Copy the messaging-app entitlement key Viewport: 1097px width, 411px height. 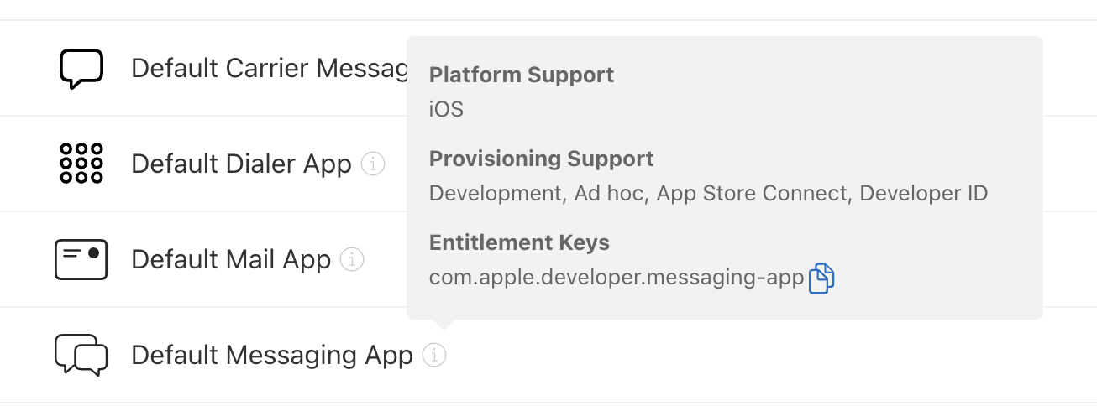(821, 278)
